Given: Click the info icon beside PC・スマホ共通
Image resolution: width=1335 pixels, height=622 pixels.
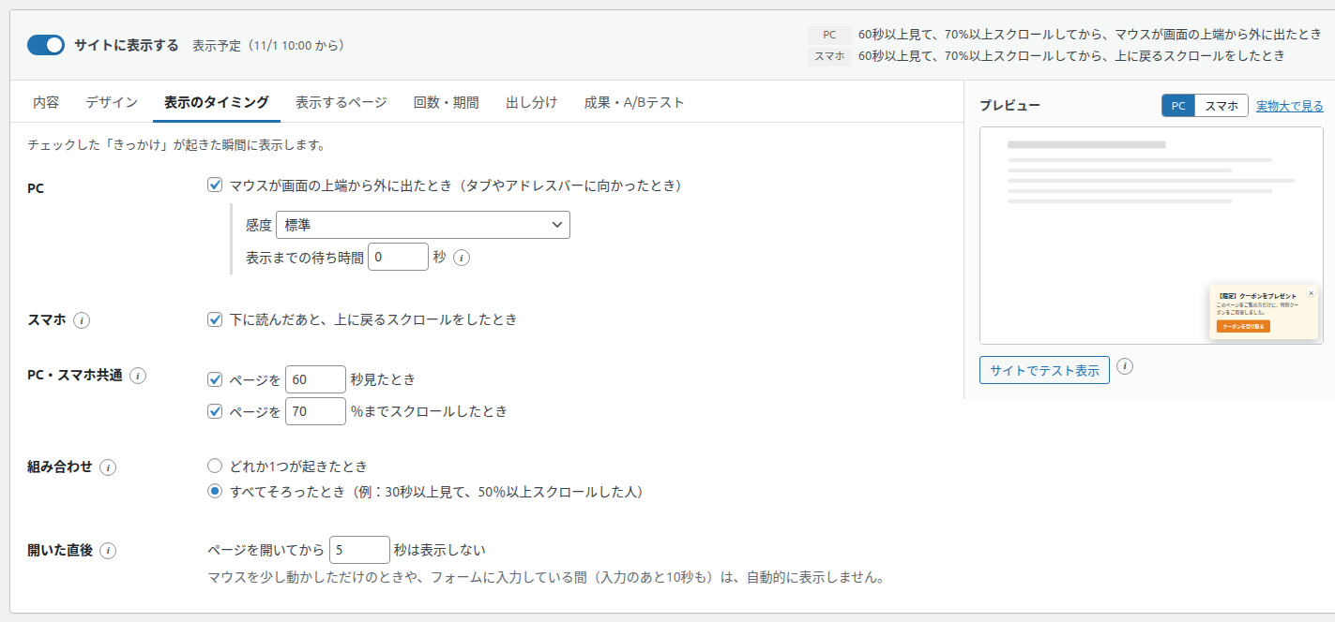Looking at the screenshot, I should (x=138, y=376).
